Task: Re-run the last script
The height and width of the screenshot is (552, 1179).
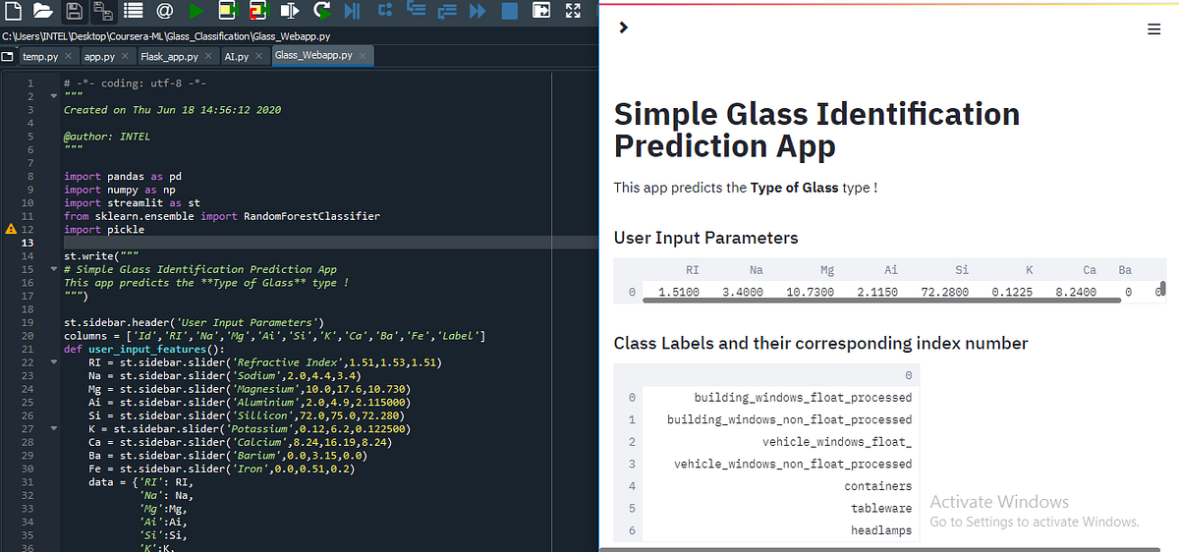Action: coord(321,11)
